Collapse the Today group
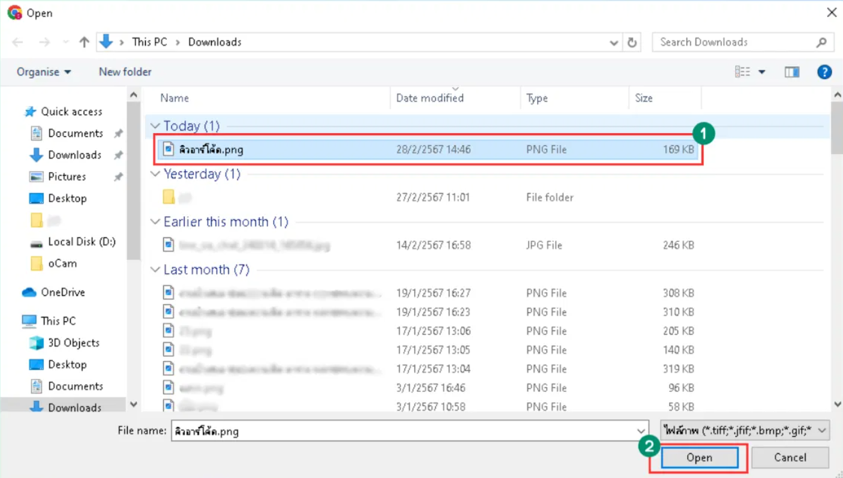This screenshot has width=843, height=478. click(x=155, y=126)
